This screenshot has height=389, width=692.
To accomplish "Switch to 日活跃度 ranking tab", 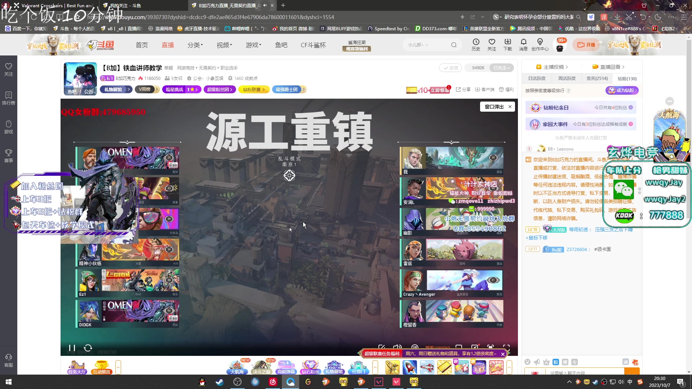I will click(537, 78).
